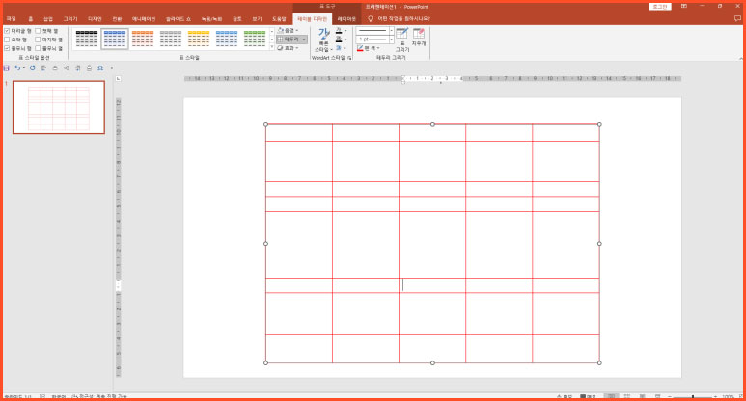This screenshot has width=746, height=401.
Task: Switch to the Design (디자인) tab
Action: [95, 19]
